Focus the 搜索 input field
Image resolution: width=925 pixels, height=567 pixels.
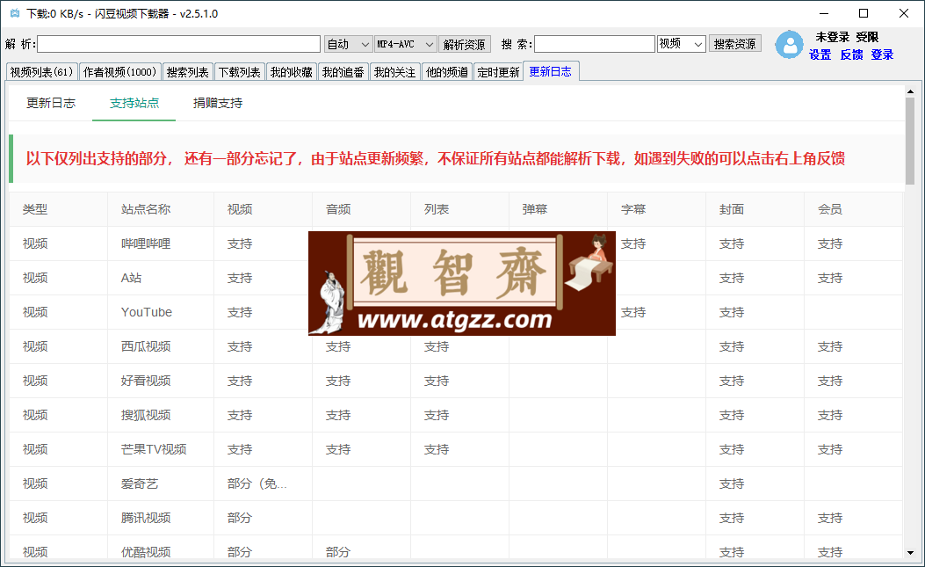point(595,44)
